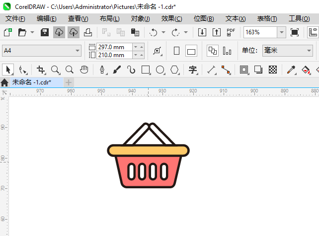
Task: Click the Import icon
Action: point(202,32)
